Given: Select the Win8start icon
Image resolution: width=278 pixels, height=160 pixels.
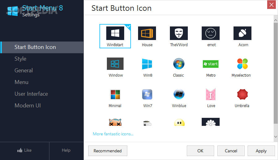Looking at the screenshot, I should tap(115, 36).
